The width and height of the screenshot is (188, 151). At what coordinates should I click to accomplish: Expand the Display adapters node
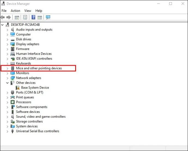[7, 44]
